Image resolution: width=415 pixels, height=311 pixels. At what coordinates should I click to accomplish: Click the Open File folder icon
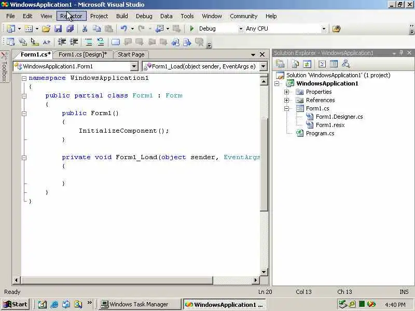coord(46,29)
